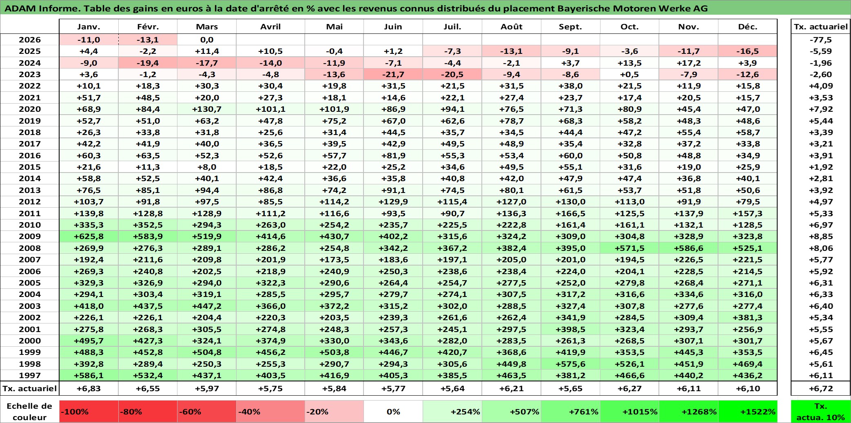The image size is (851, 423).
Task: Click the 'Oct.' column header
Action: (x=629, y=27)
